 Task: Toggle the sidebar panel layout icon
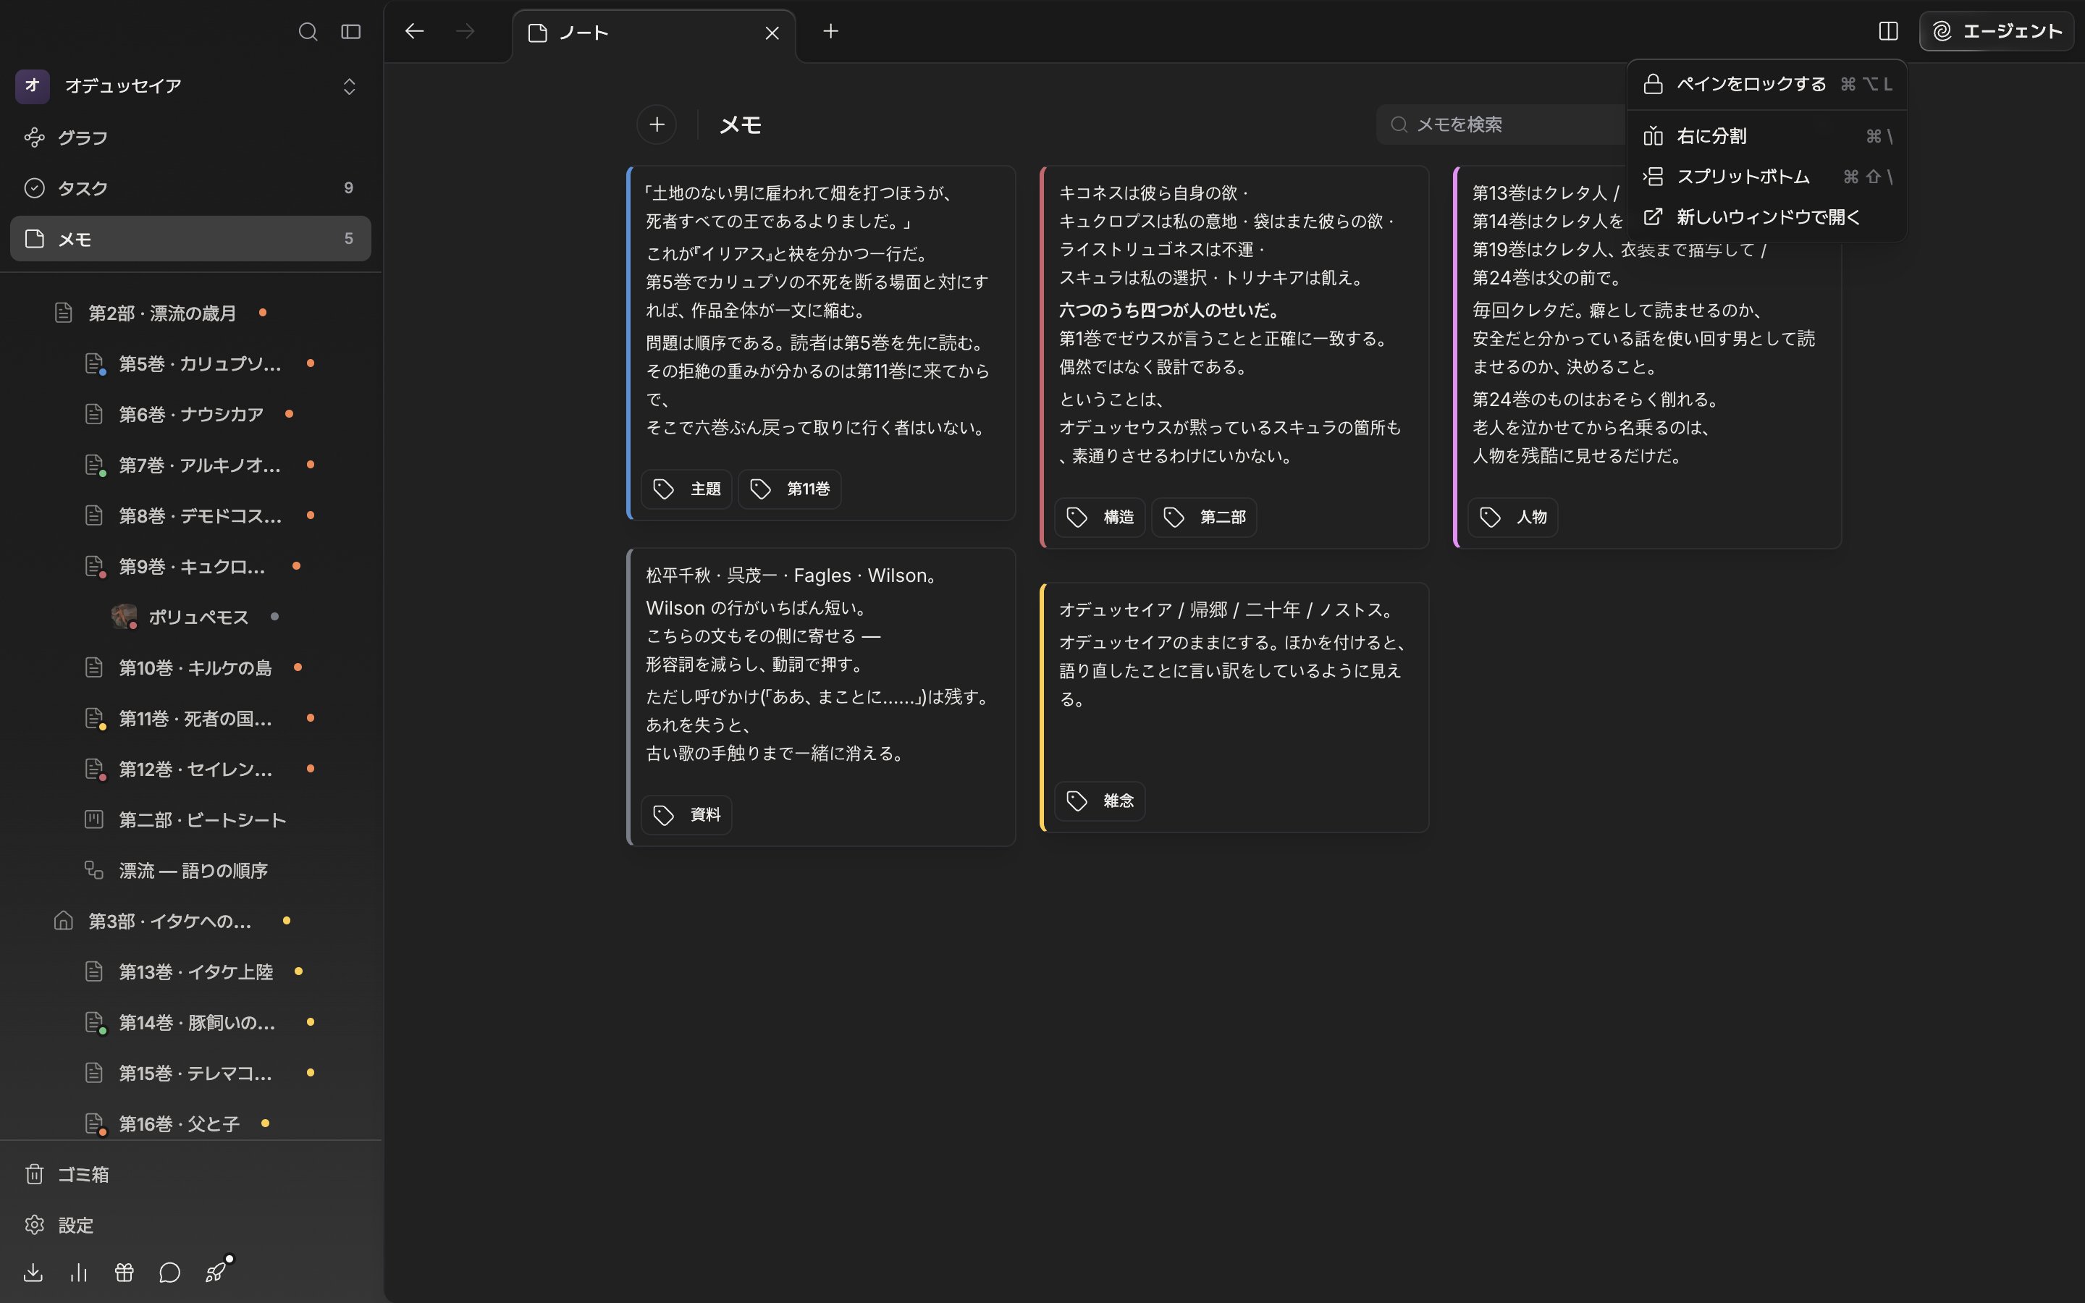350,32
